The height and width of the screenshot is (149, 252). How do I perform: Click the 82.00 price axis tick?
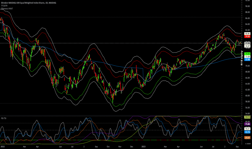pos(247,30)
